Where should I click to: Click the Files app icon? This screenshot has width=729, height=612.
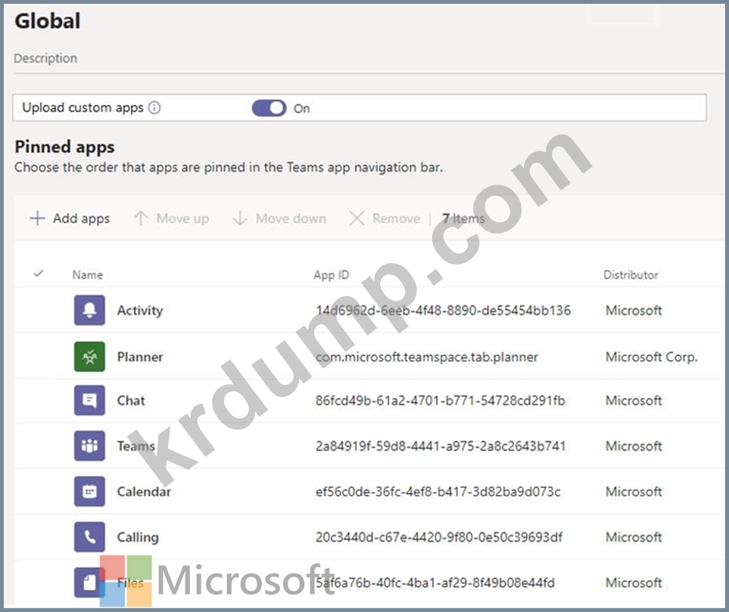point(89,582)
